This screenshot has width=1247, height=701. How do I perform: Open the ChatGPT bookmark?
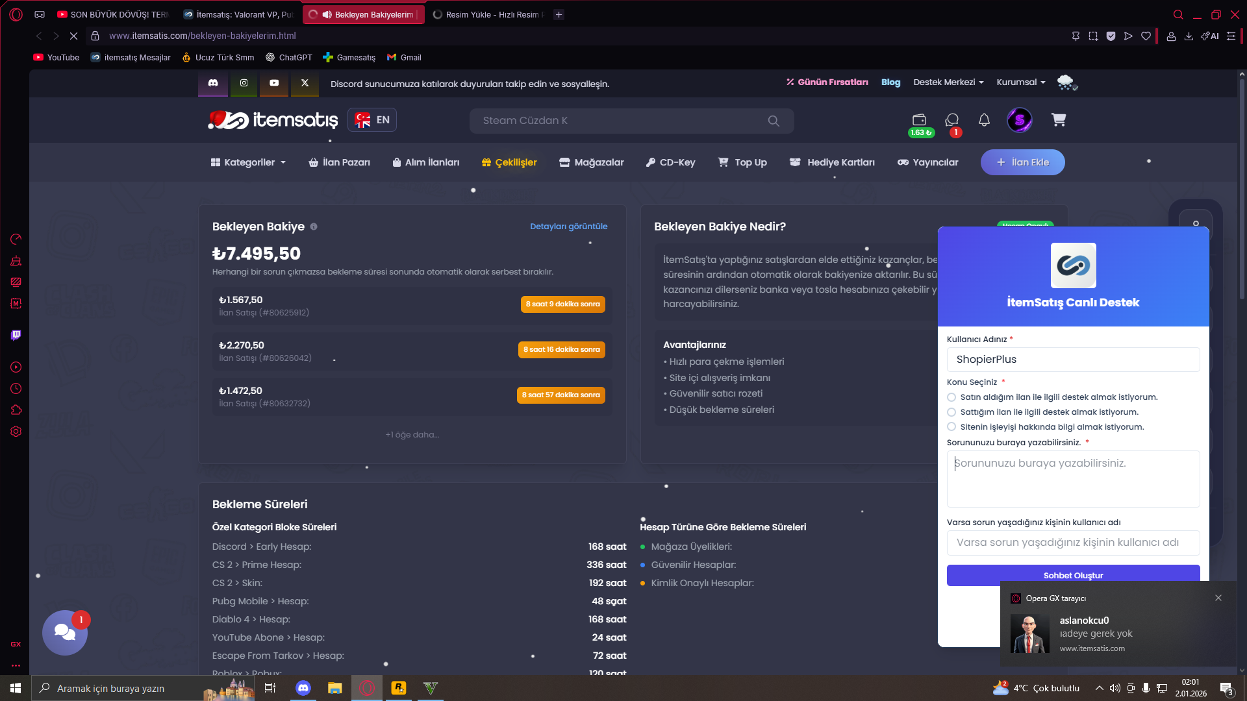click(x=289, y=58)
